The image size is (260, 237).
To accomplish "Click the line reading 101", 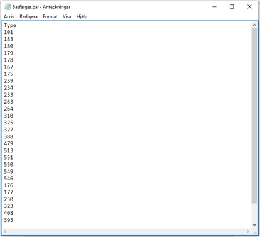I will pyautogui.click(x=8, y=32).
